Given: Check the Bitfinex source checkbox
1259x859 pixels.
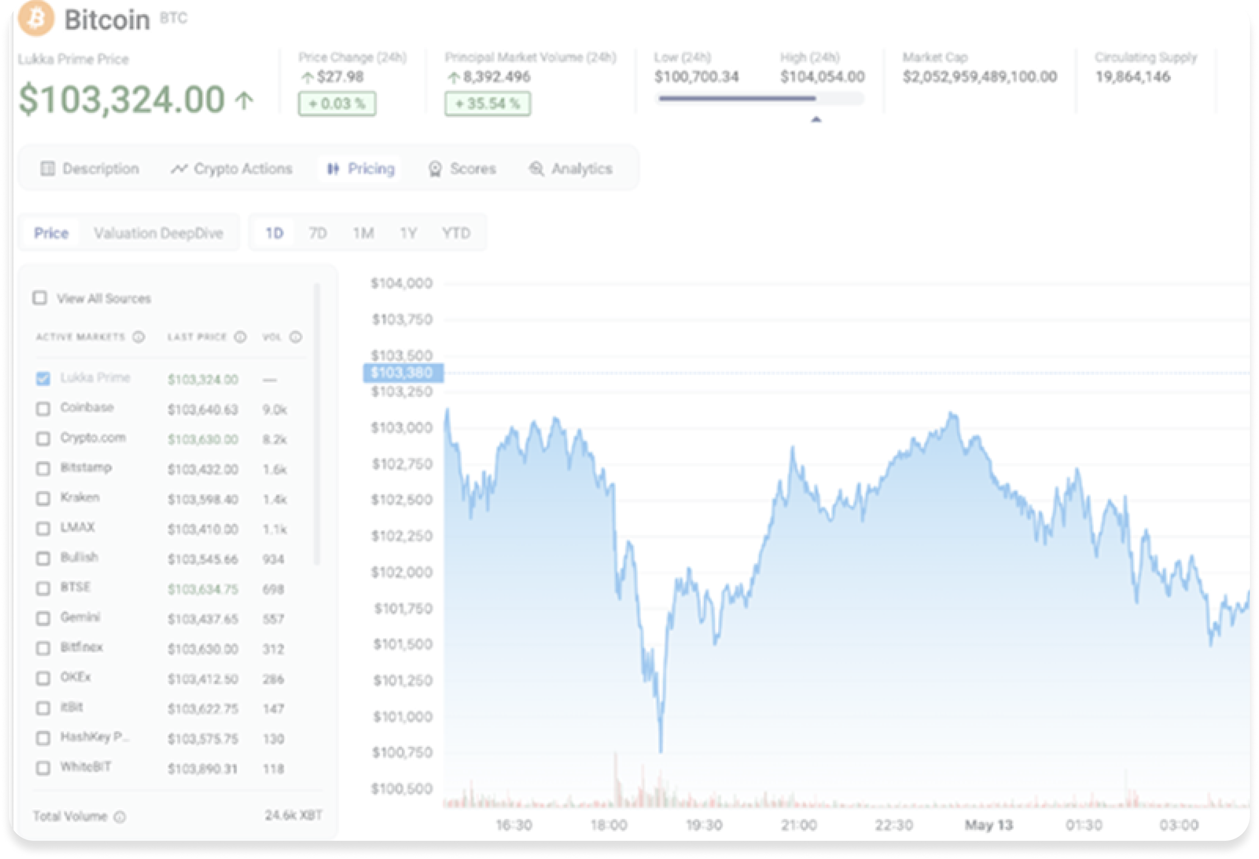Looking at the screenshot, I should (43, 648).
